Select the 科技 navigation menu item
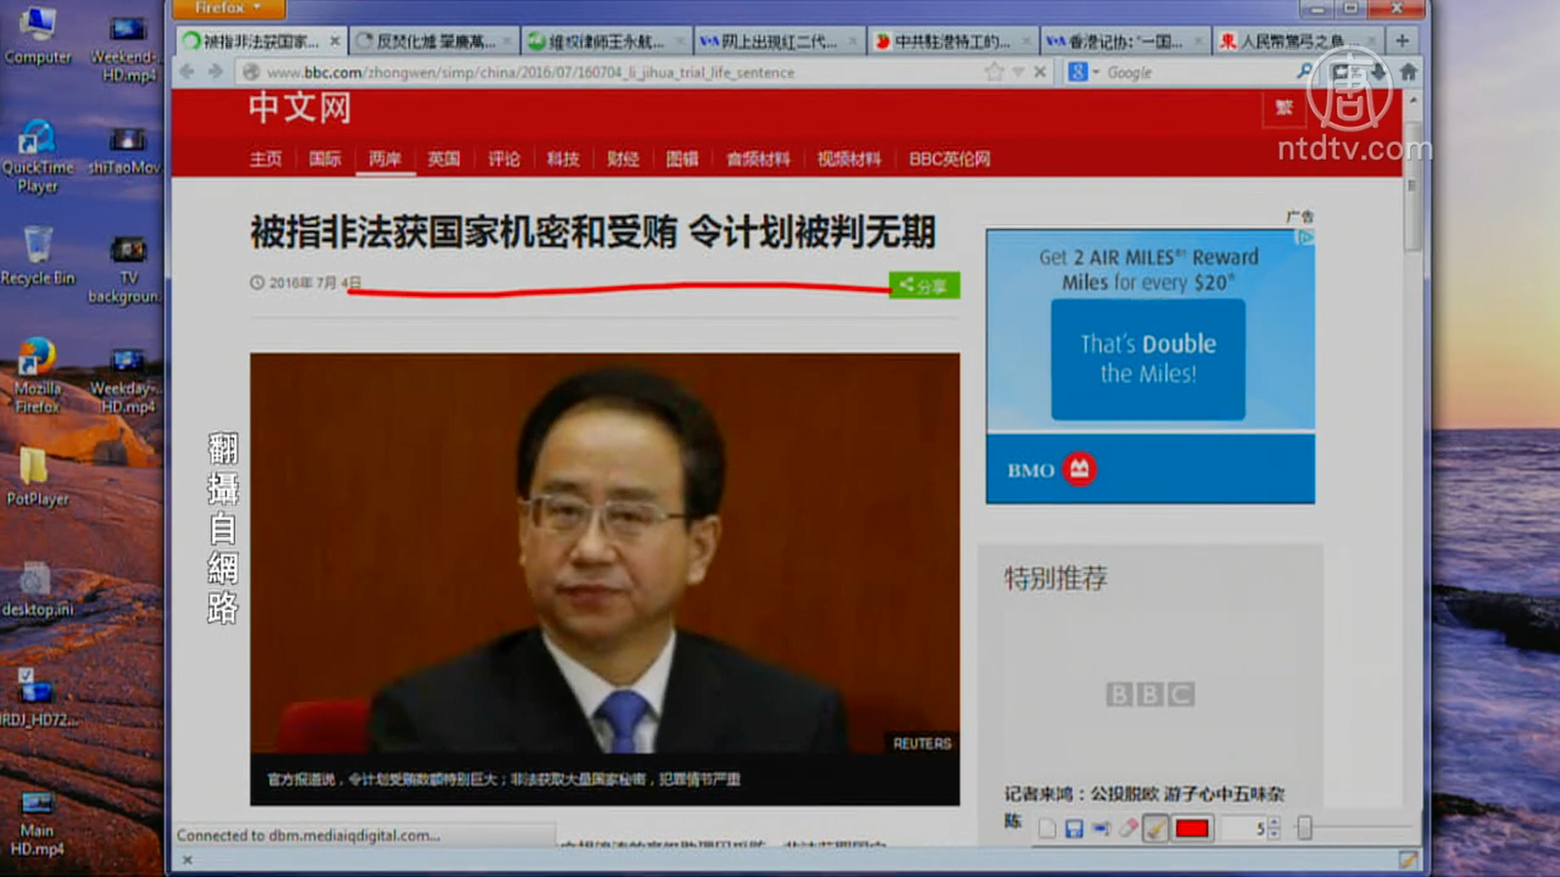Viewport: 1560px width, 877px height. click(x=563, y=159)
